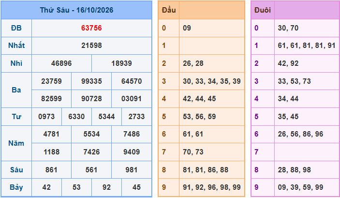Select Ba prize number 64570
The image size is (340, 198).
coord(132,81)
